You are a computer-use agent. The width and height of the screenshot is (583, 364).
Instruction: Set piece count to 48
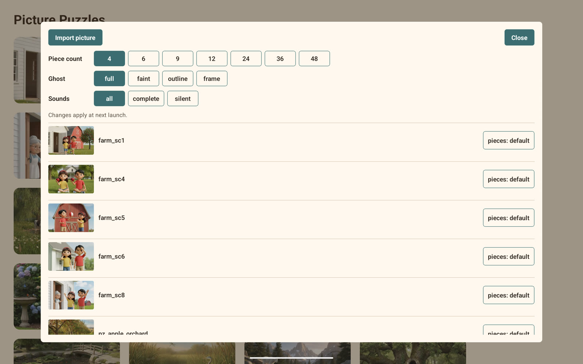tap(314, 59)
